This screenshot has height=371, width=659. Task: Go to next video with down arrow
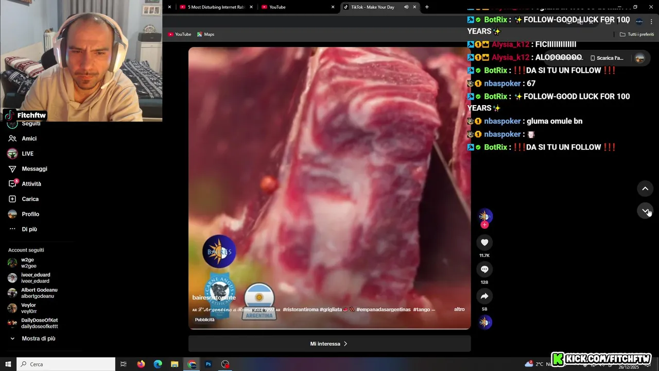tap(645, 211)
